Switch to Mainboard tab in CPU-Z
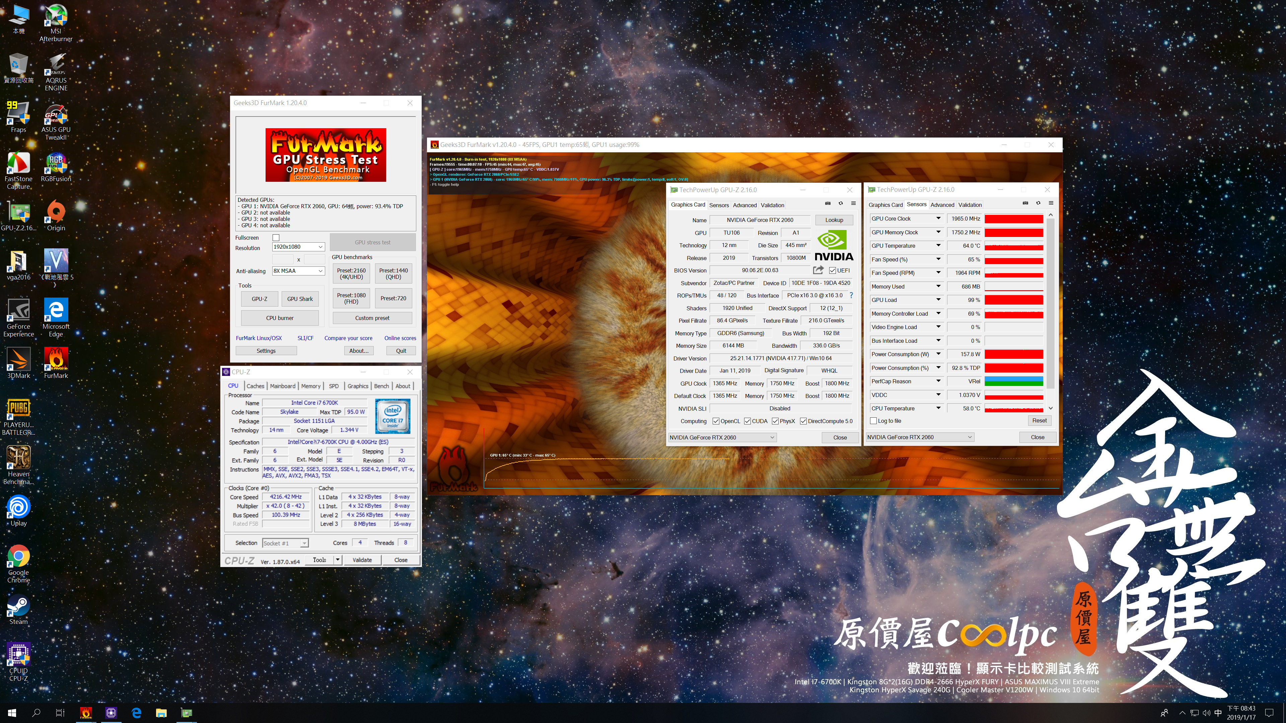 coord(283,386)
